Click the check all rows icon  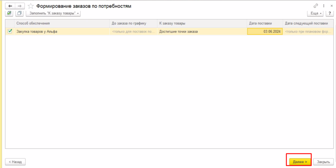[10, 13]
